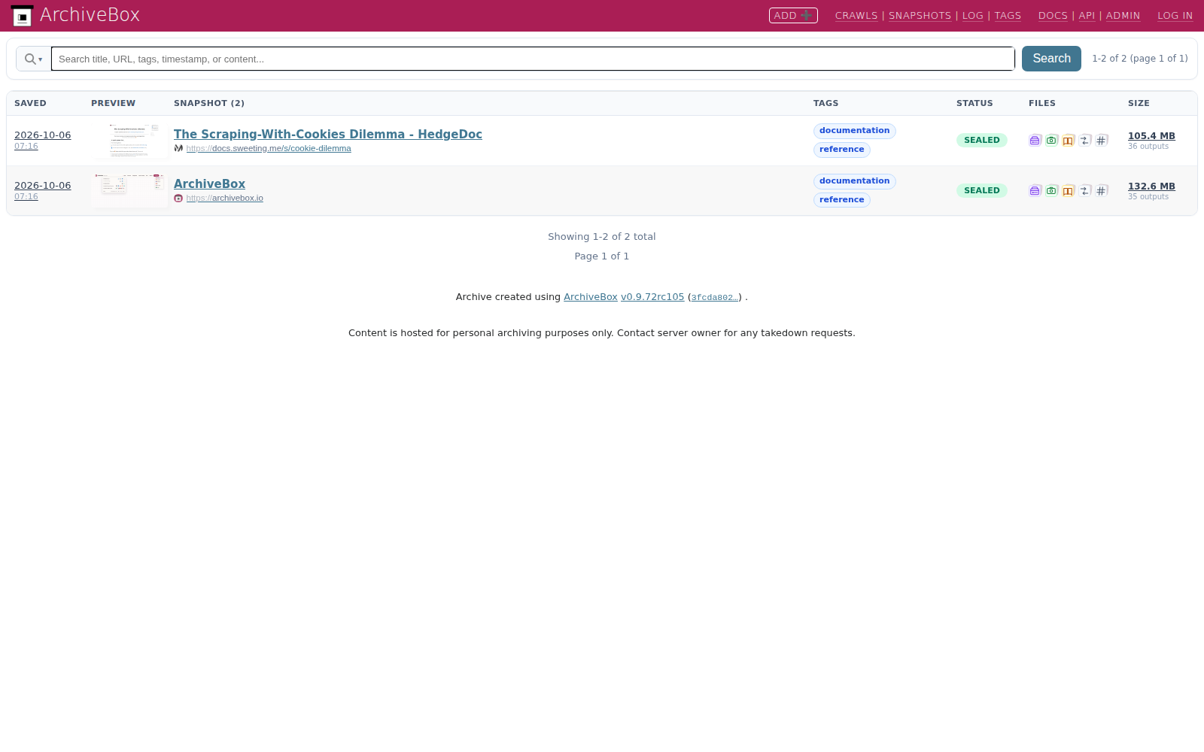
Task: Visit https://archivebox.io original URL
Action: click(x=225, y=199)
